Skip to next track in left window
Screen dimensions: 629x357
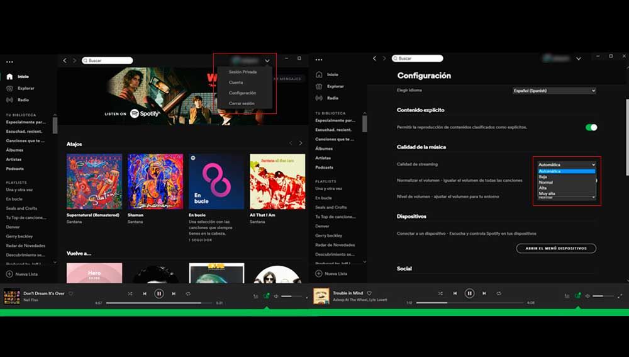174,294
